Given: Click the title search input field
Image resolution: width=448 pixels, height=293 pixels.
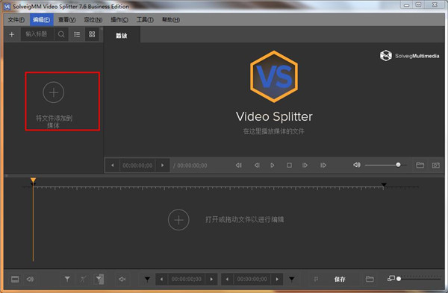Looking at the screenshot, I should 37,34.
